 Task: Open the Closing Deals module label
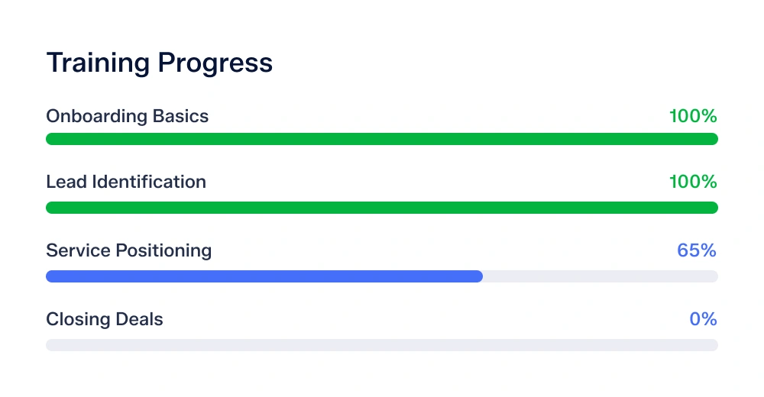(105, 319)
